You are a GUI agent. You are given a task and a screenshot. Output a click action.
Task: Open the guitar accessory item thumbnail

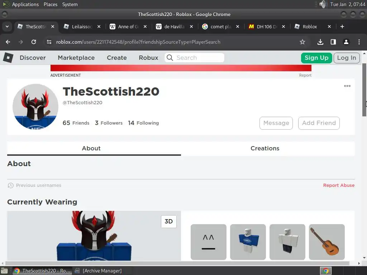[327, 242]
